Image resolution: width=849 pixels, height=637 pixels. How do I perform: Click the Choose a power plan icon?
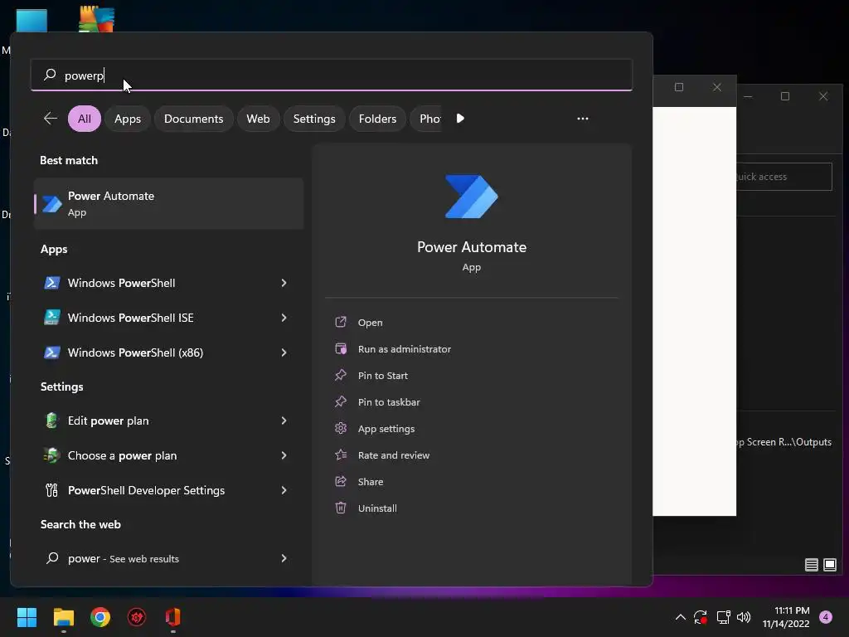[x=52, y=455]
